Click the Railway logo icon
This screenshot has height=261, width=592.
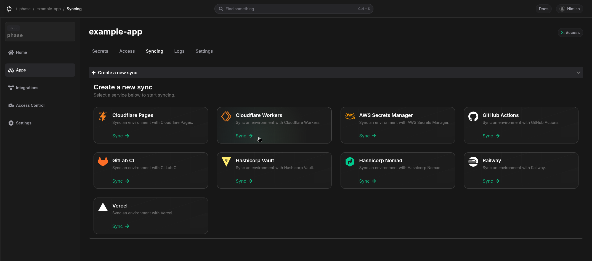473,162
